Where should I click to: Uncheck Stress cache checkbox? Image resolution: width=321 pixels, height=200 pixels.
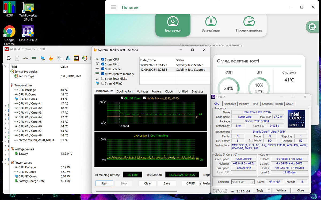103,69
